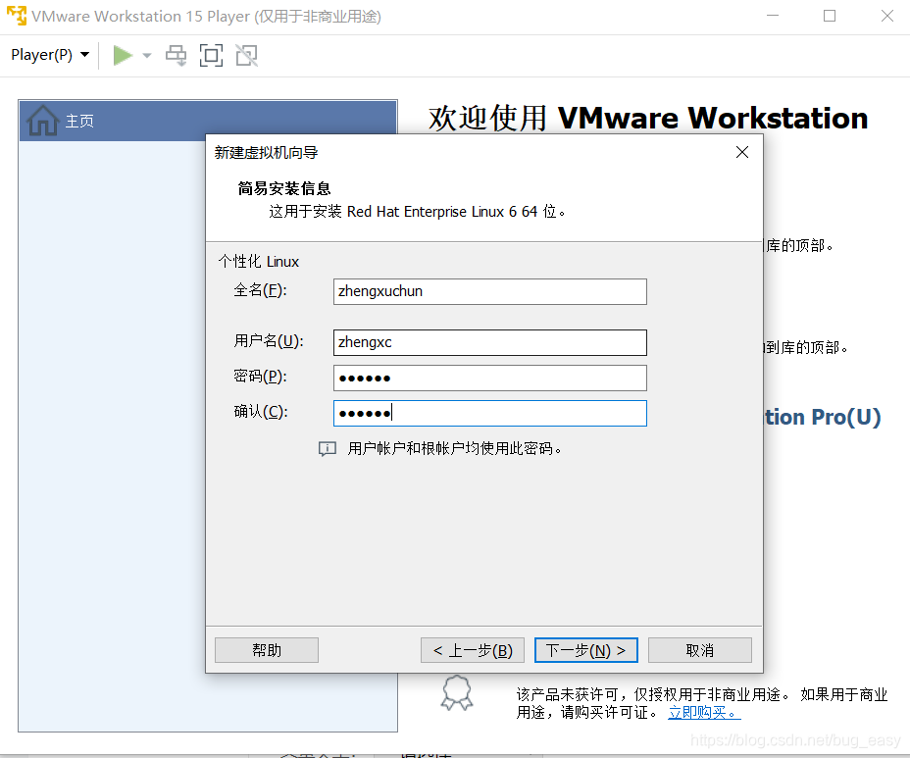Image resolution: width=910 pixels, height=758 pixels.
Task: Click the 'Red Hat Enterprise Linux 6 64 位' text
Action: click(x=451, y=212)
